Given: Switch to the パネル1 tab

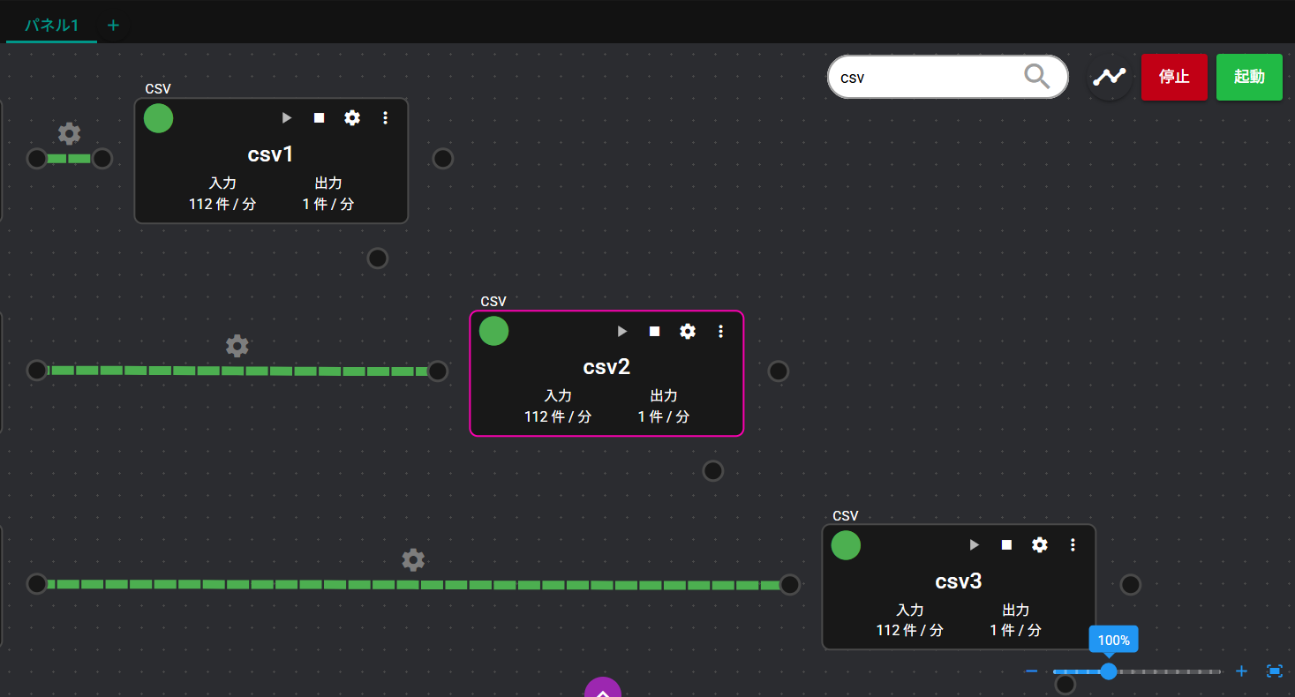Looking at the screenshot, I should (51, 25).
